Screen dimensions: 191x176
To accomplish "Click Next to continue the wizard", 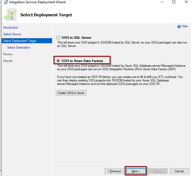I will pyautogui.click(x=136, y=171).
